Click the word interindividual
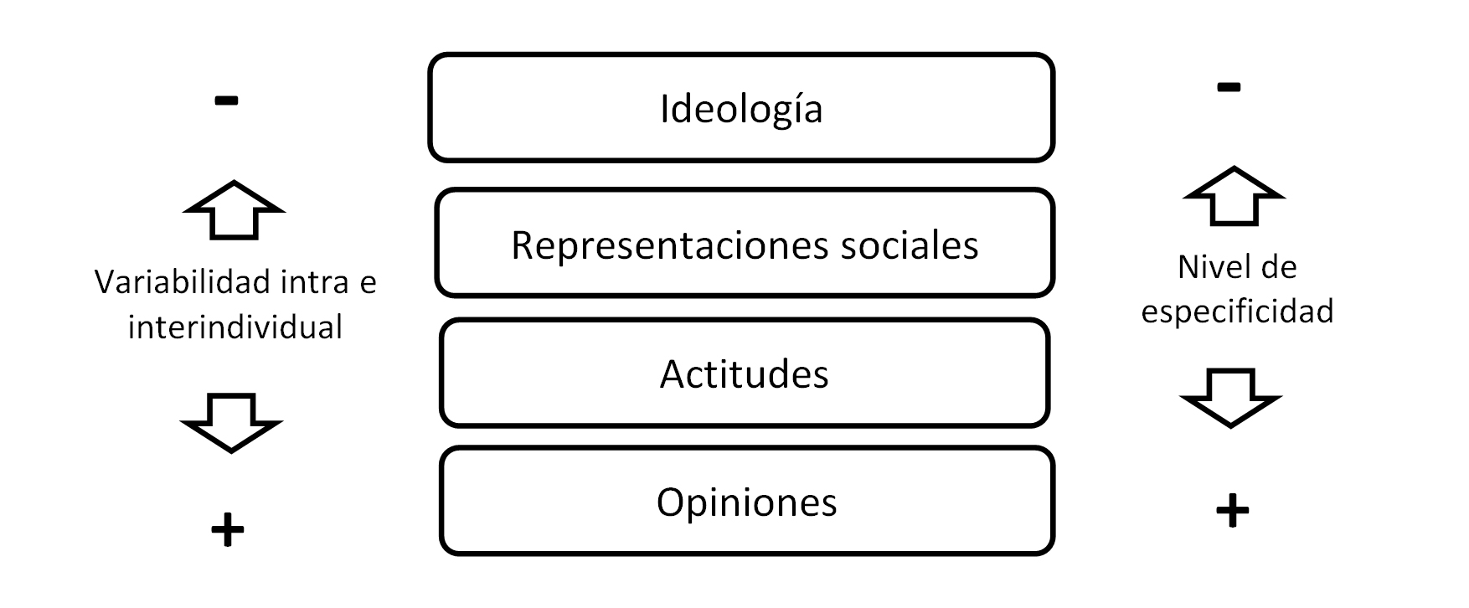 [235, 327]
